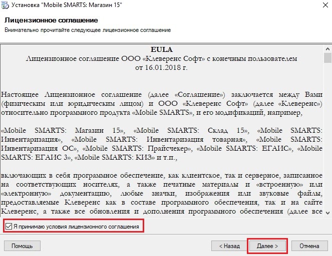Go back with the Назад button
The width and height of the screenshot is (332, 256).
pyautogui.click(x=229, y=246)
